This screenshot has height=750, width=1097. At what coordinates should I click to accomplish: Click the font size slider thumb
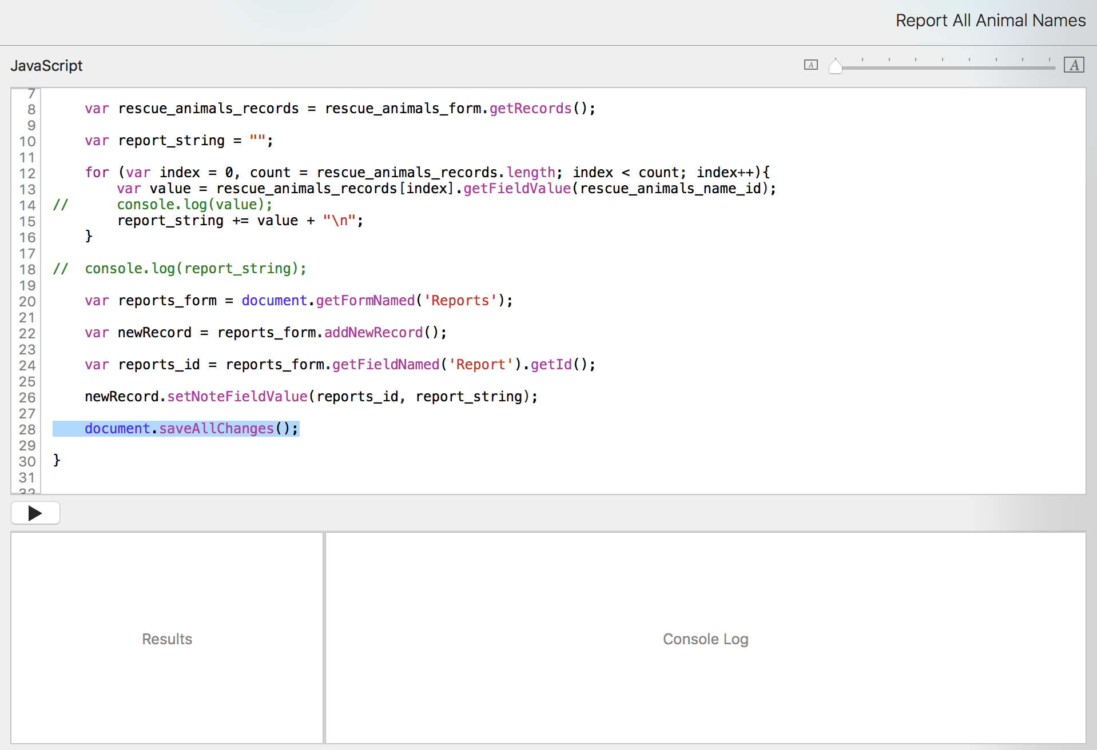coord(835,66)
